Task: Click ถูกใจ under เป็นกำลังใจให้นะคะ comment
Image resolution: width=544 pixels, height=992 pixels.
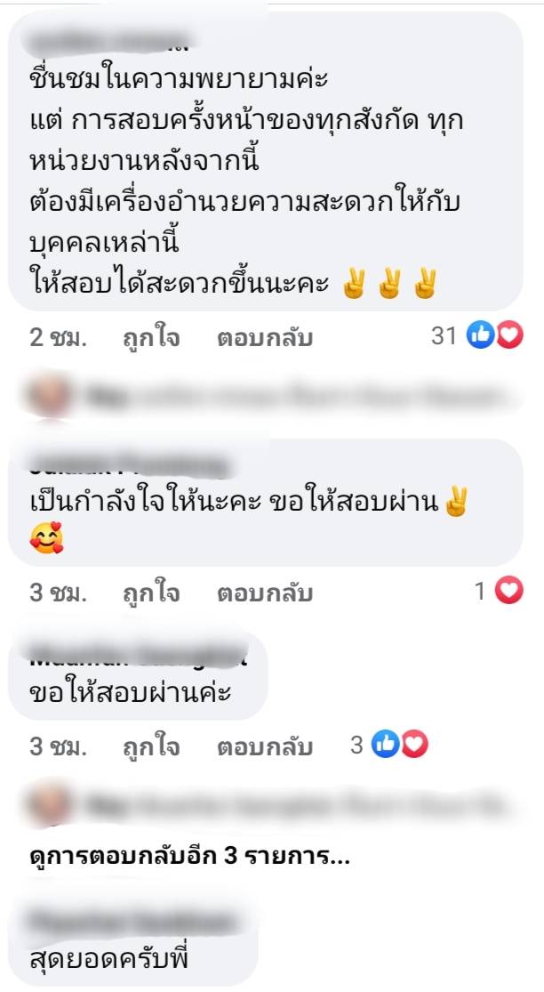Action: coord(151,593)
